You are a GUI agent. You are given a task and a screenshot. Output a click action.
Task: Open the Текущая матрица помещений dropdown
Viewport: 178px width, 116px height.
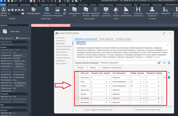[x=128, y=63]
